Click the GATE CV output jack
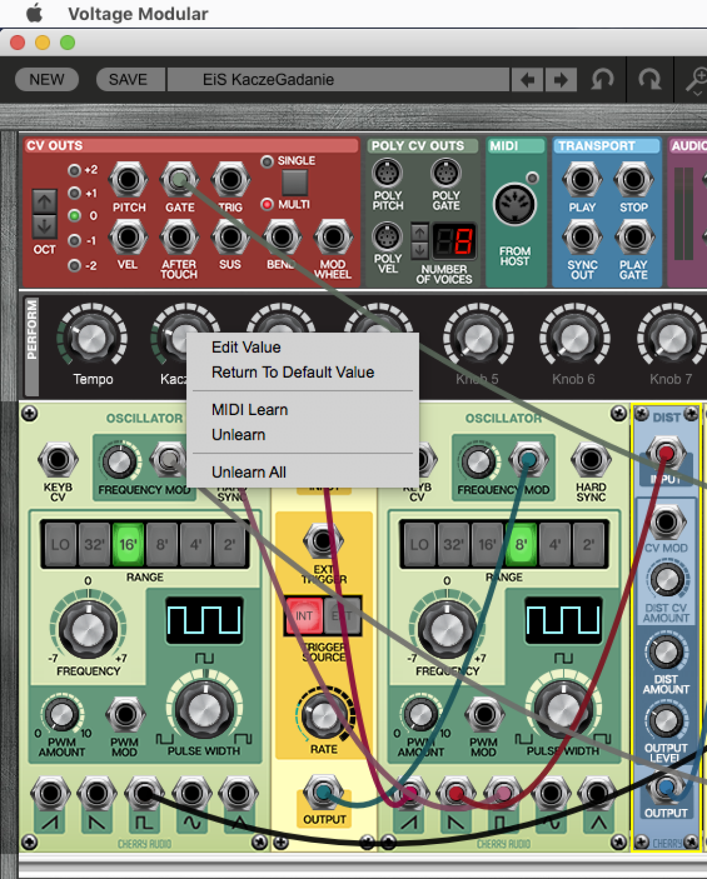 pos(179,179)
